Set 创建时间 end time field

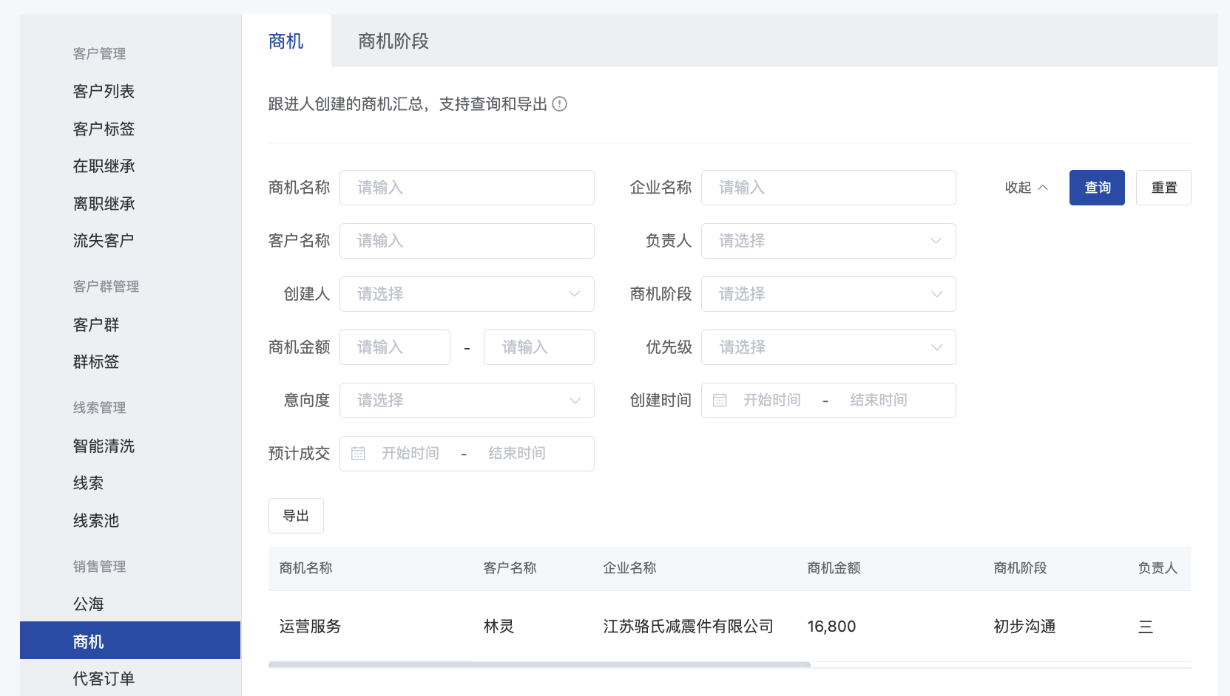[879, 400]
